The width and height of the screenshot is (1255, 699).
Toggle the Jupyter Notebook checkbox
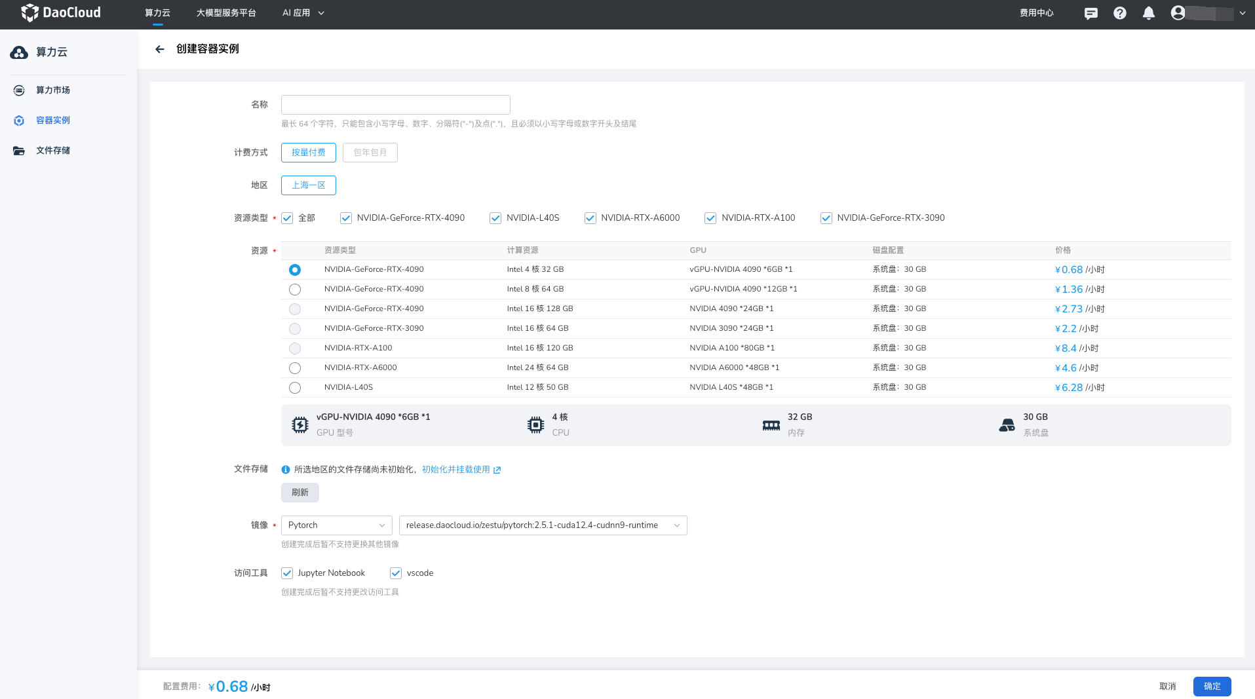pos(287,573)
